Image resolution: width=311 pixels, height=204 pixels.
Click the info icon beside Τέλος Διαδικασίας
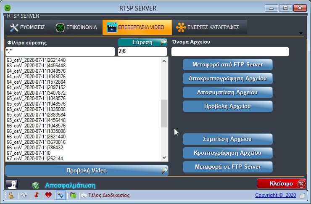[x=83, y=195]
